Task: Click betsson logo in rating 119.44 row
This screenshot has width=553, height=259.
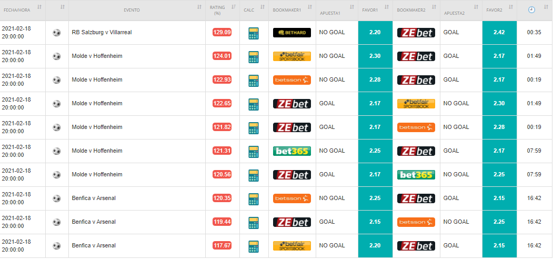Action: [x=416, y=222]
